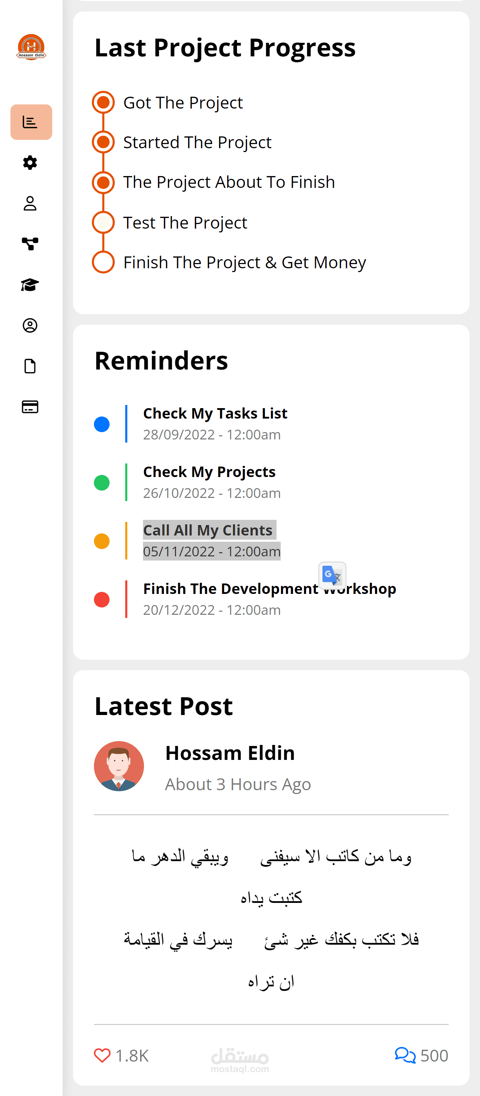Viewport: 480px width, 1096px height.
Task: Open the settings gear in sidebar
Action: coord(30,162)
